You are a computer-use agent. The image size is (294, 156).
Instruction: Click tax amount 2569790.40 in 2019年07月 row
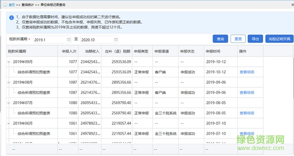click(x=122, y=103)
